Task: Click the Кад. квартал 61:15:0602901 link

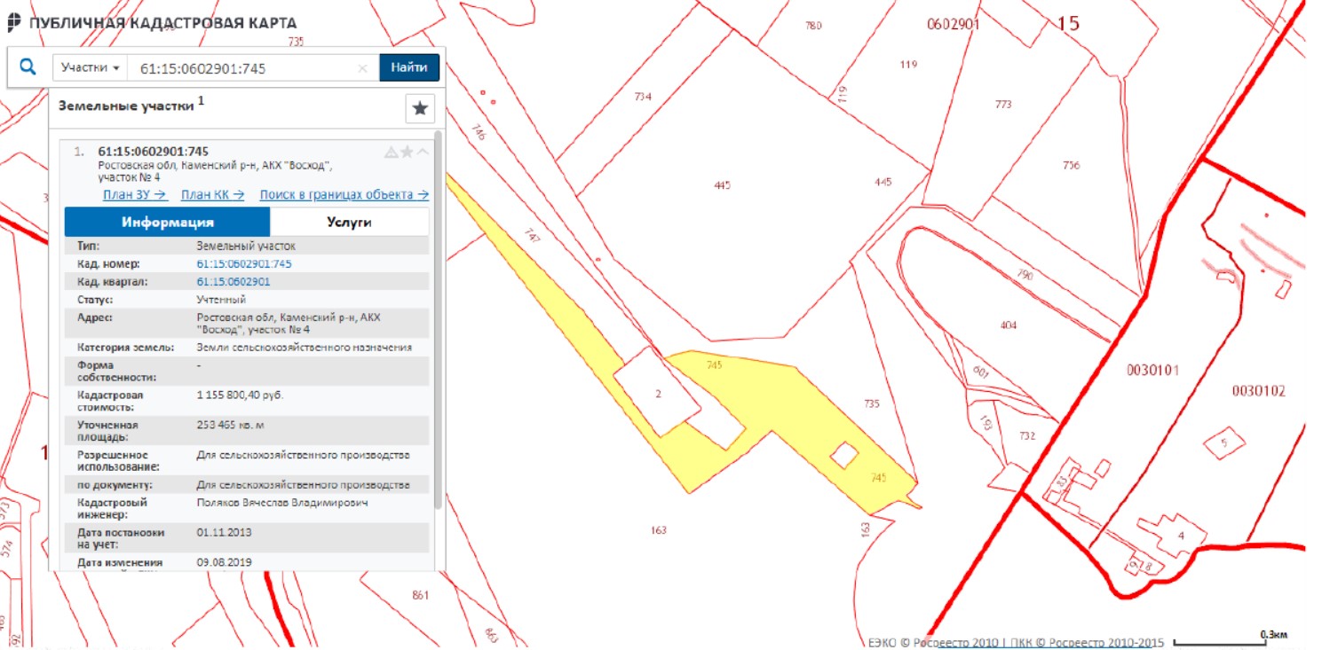Action: pyautogui.click(x=234, y=282)
